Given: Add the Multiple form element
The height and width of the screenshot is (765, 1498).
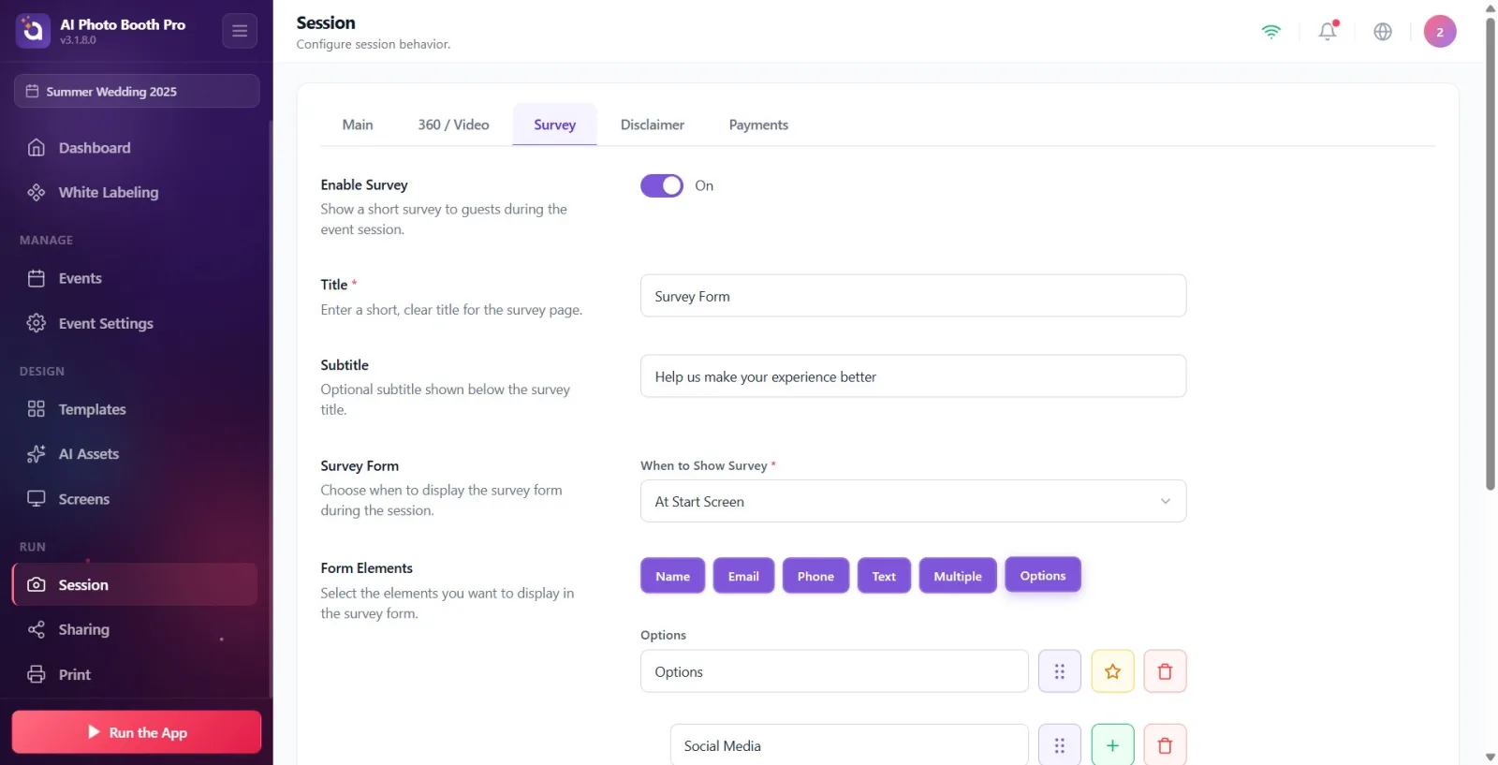Looking at the screenshot, I should 958,576.
